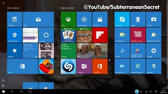Launch the Shazam tile
The image size is (168, 94).
[68, 66]
